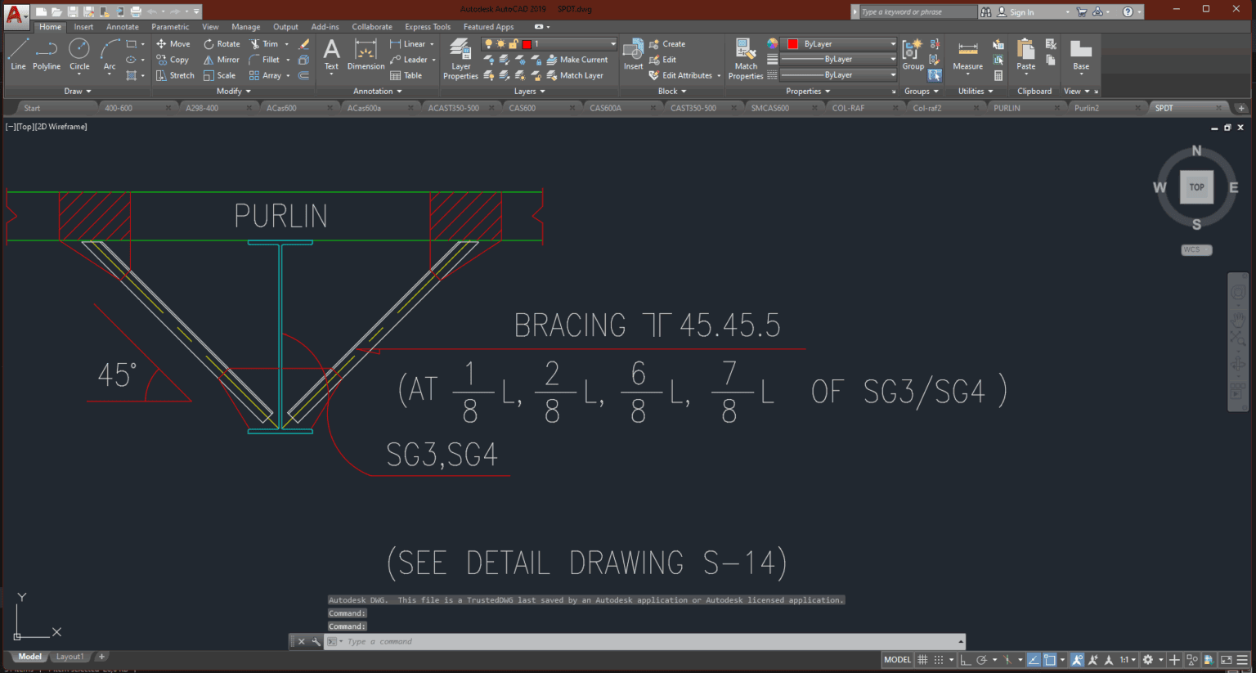This screenshot has width=1256, height=673.
Task: Activate the Mirror command
Action: click(221, 59)
